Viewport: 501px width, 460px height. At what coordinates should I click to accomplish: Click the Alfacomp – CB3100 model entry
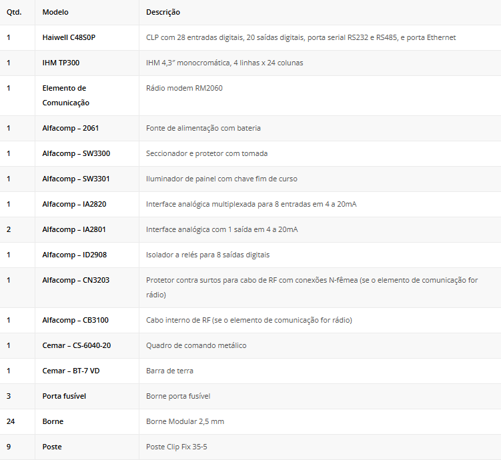coord(75,320)
